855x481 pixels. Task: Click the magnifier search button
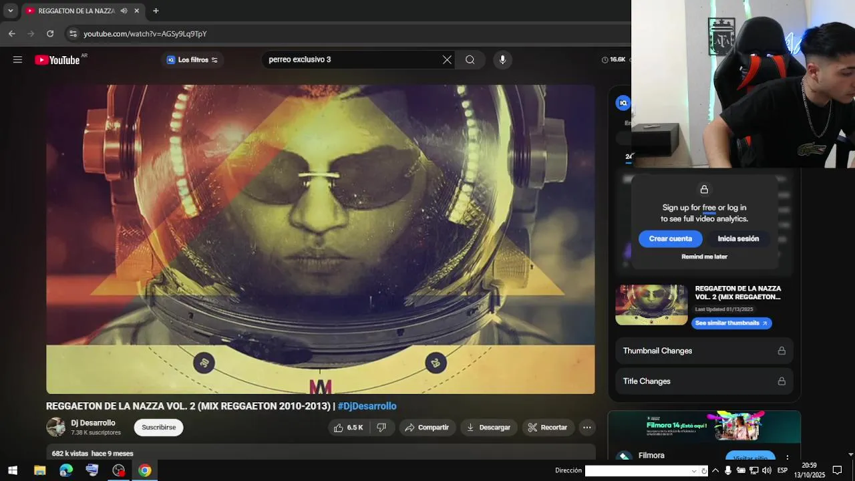(470, 59)
